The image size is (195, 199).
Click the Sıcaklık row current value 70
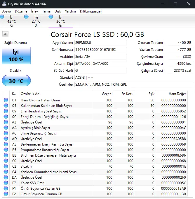point(110,166)
